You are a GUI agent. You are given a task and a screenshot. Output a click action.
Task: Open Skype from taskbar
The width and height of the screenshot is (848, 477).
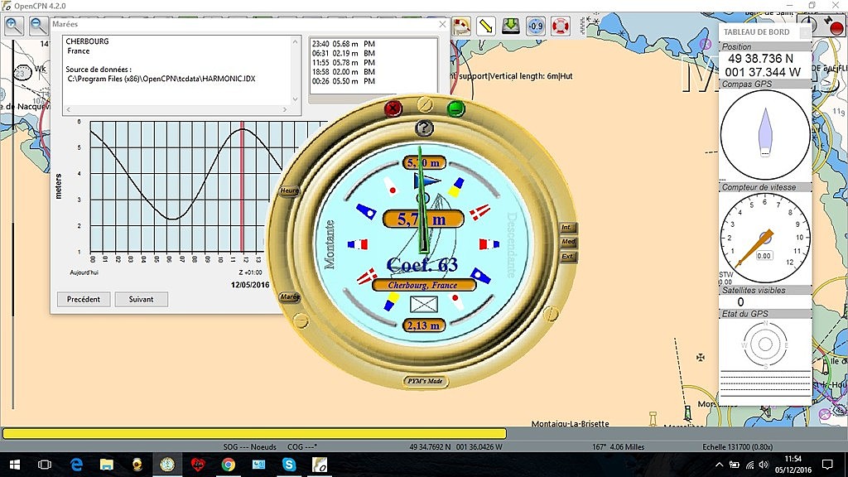(289, 465)
